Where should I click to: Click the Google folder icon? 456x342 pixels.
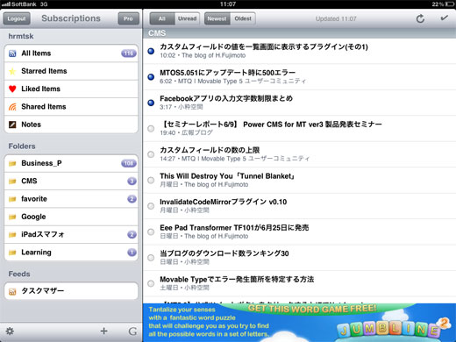click(x=12, y=217)
